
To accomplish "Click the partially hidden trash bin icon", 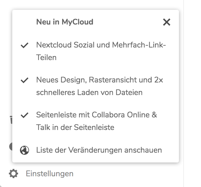I will [x=11, y=120].
